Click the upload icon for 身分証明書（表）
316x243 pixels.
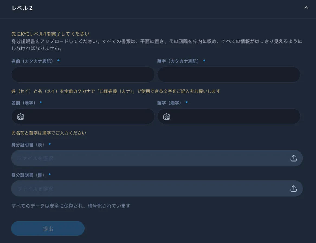point(294,158)
